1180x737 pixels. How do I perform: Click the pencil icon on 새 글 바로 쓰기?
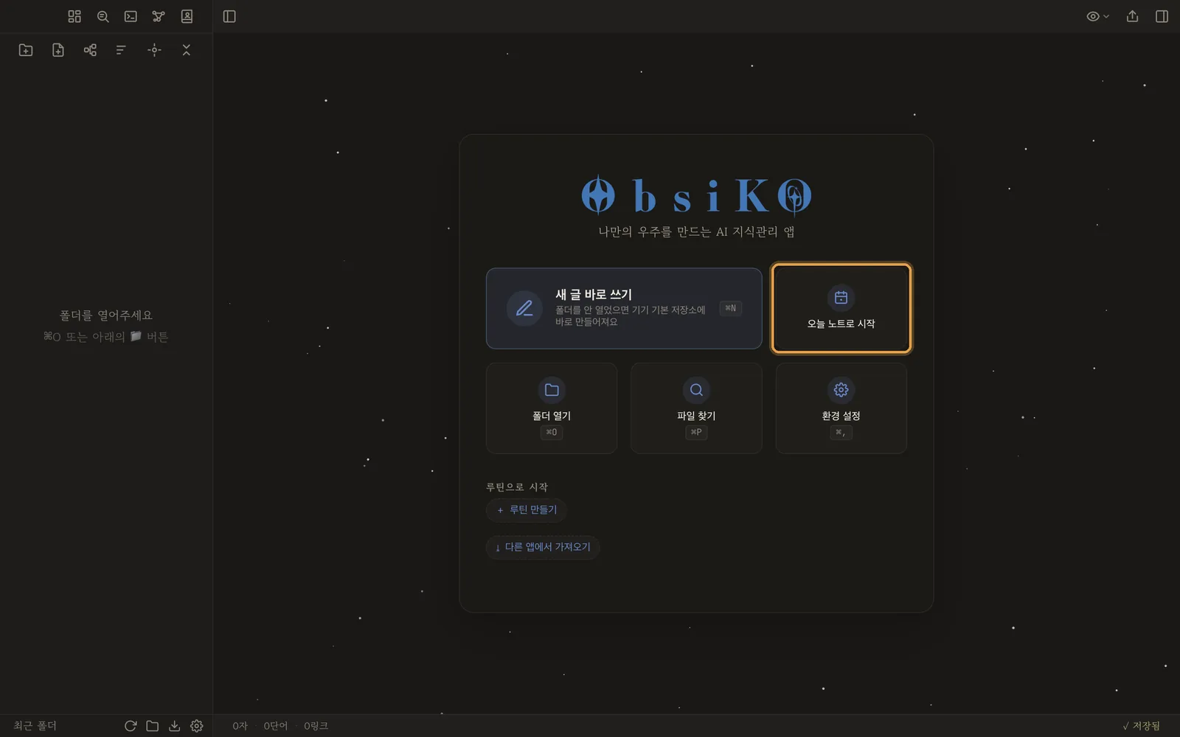(524, 308)
